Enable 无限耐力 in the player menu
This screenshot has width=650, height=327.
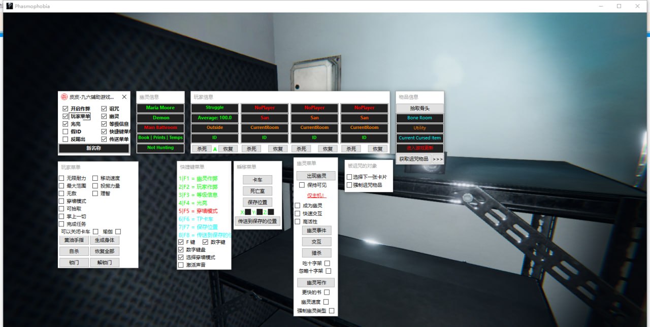click(61, 178)
